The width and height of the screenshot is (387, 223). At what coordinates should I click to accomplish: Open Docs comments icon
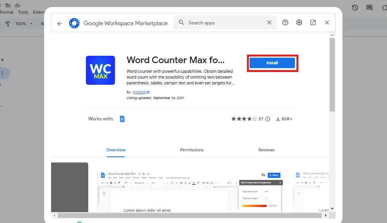[369, 7]
